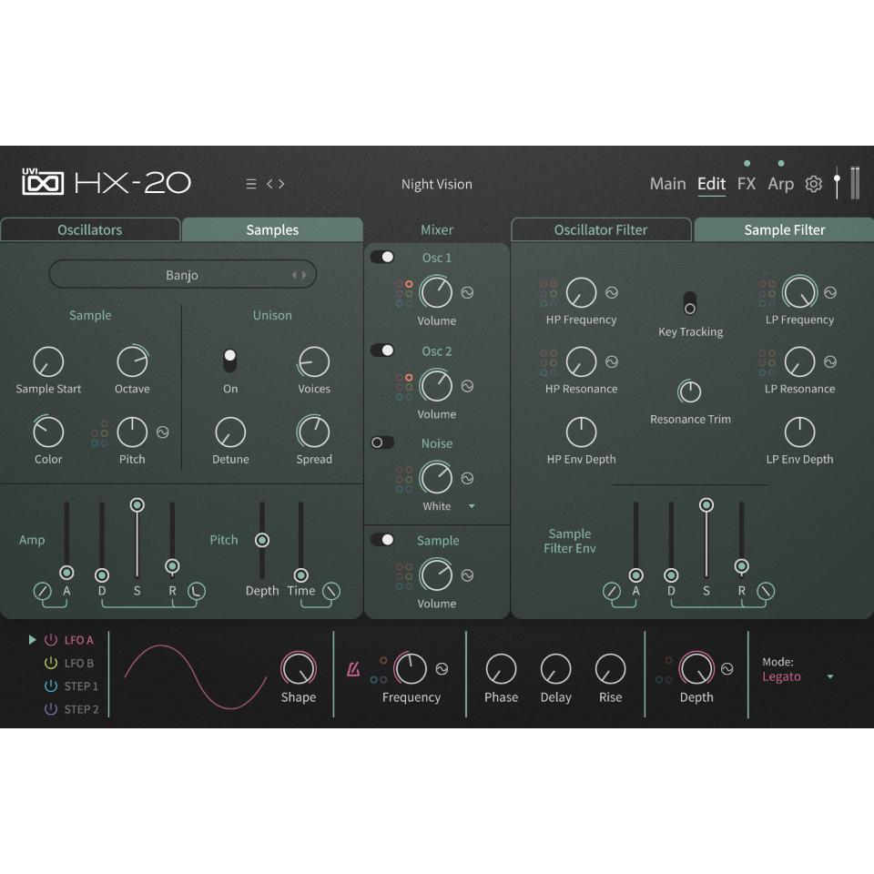Click the Noise level modulation icon

pos(467,478)
